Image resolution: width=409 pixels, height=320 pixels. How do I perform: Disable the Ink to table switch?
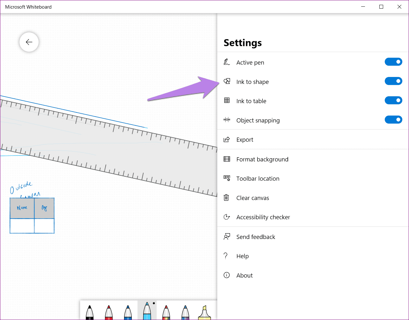(x=393, y=101)
